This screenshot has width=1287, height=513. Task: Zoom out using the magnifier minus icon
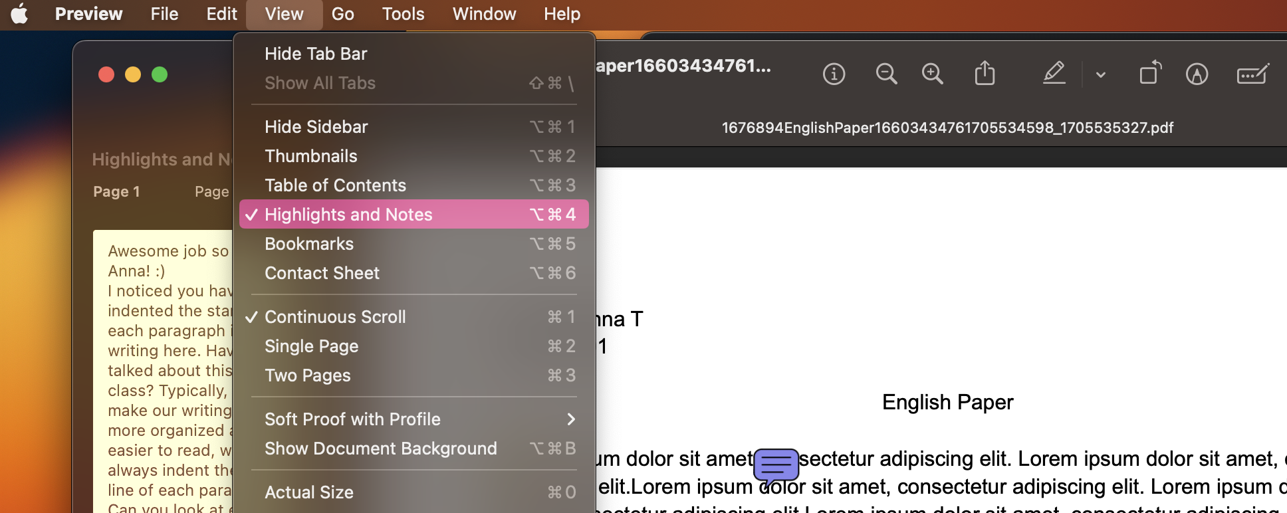(x=886, y=74)
